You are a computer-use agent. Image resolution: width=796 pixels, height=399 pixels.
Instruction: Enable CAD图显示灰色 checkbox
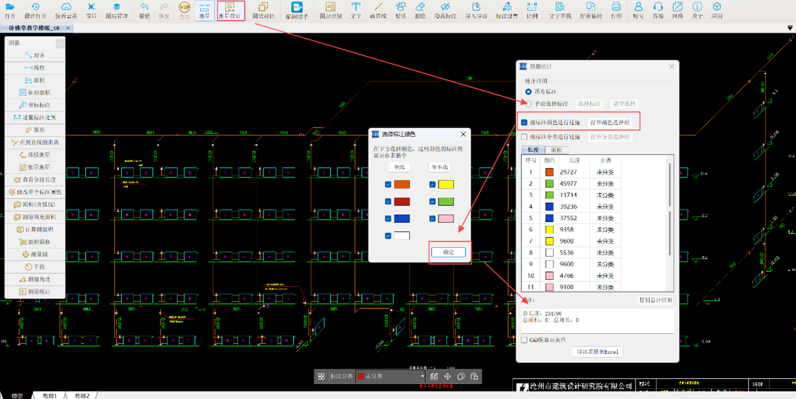pos(524,340)
